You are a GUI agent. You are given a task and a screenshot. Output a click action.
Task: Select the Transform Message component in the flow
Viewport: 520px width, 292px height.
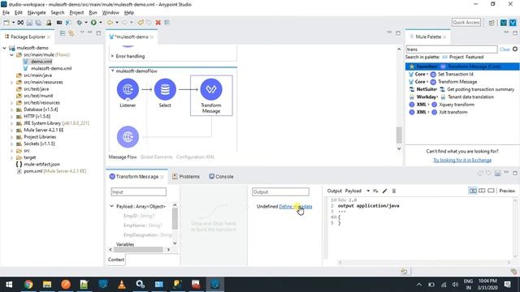click(x=211, y=89)
